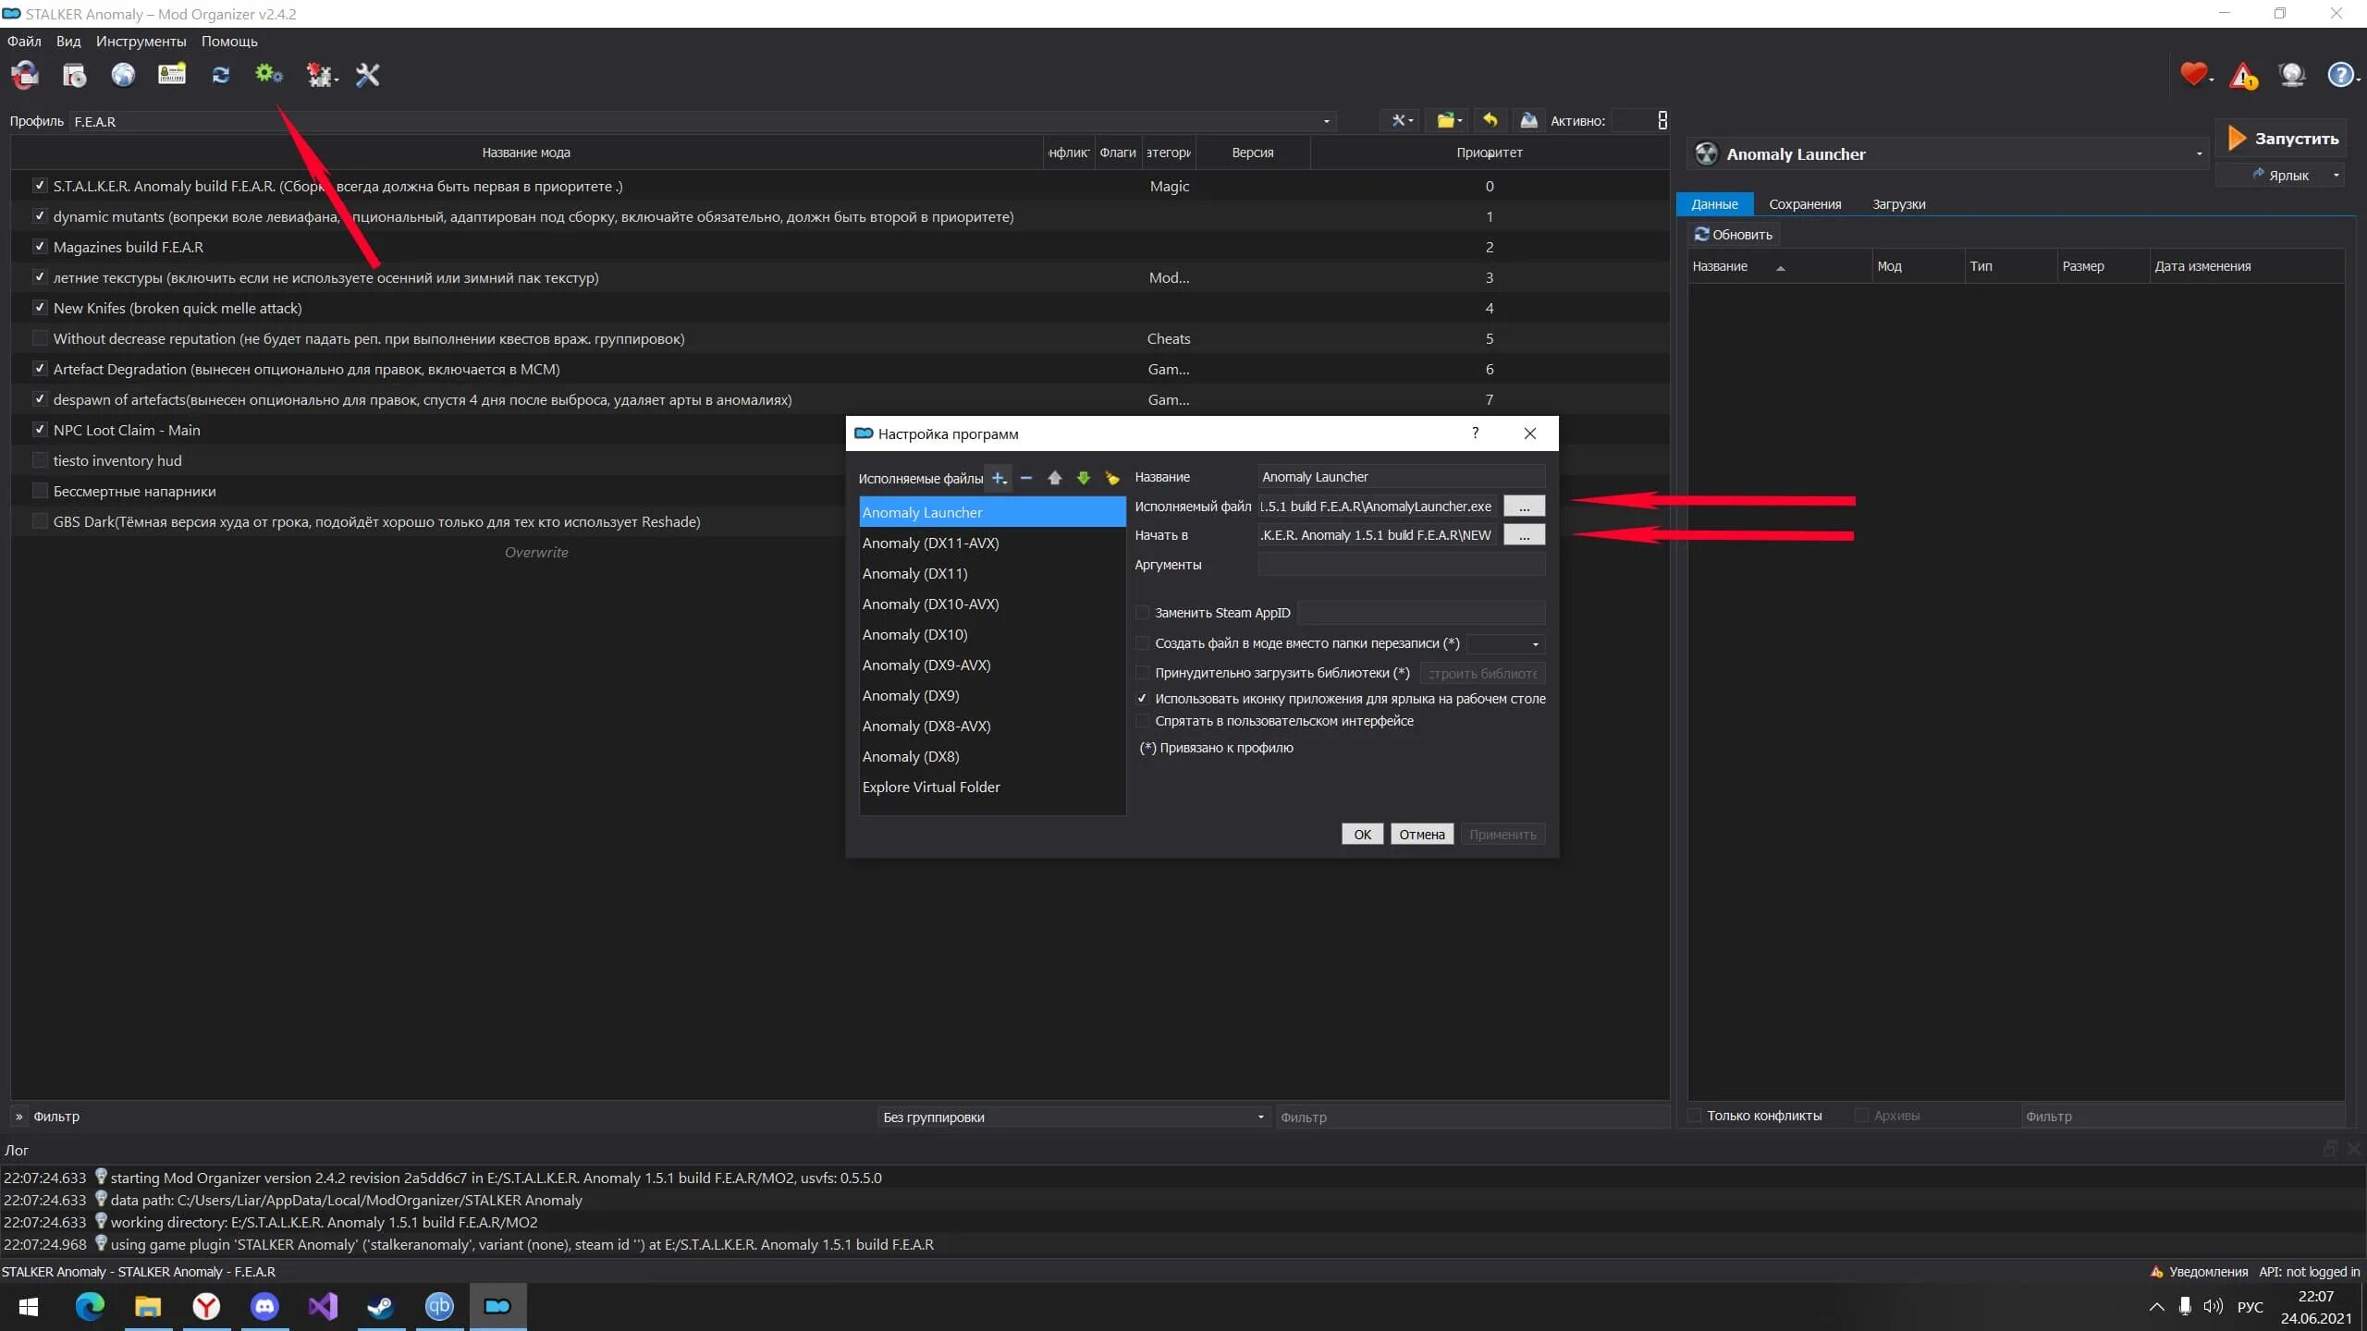
Task: Click the Название field Anomaly Launcher
Action: click(x=1401, y=477)
